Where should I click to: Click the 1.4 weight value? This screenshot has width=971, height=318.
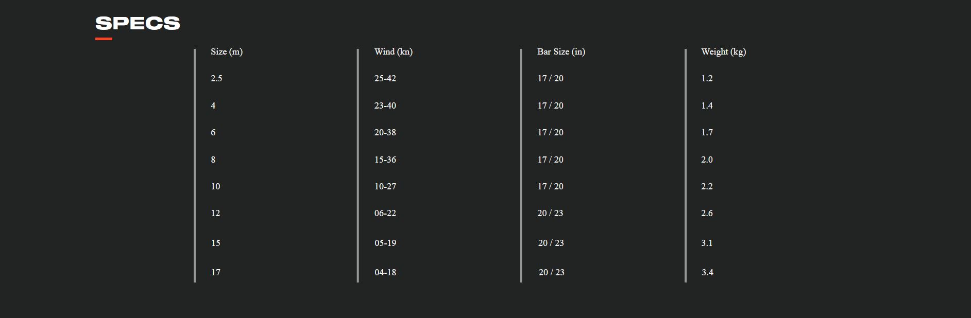(x=707, y=105)
